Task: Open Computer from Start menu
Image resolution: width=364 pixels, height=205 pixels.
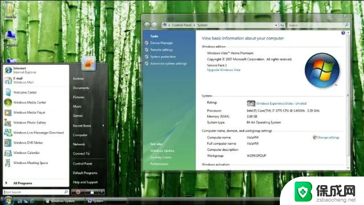Action: [80, 135]
